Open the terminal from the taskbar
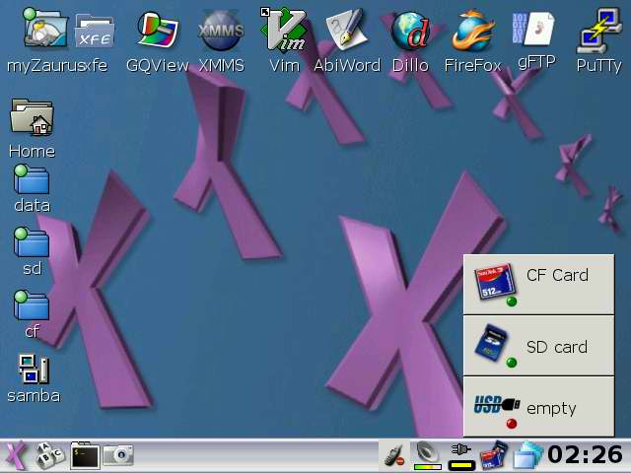Viewport: 631px width, 473px height. (84, 455)
